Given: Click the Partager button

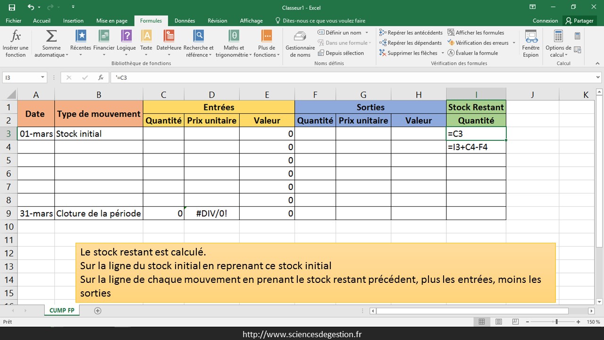Looking at the screenshot, I should (x=579, y=21).
